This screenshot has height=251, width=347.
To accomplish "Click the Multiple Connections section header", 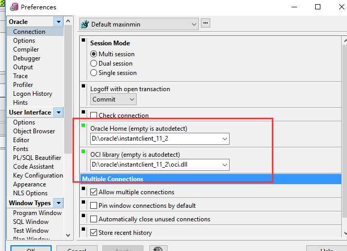I will point(210,179).
